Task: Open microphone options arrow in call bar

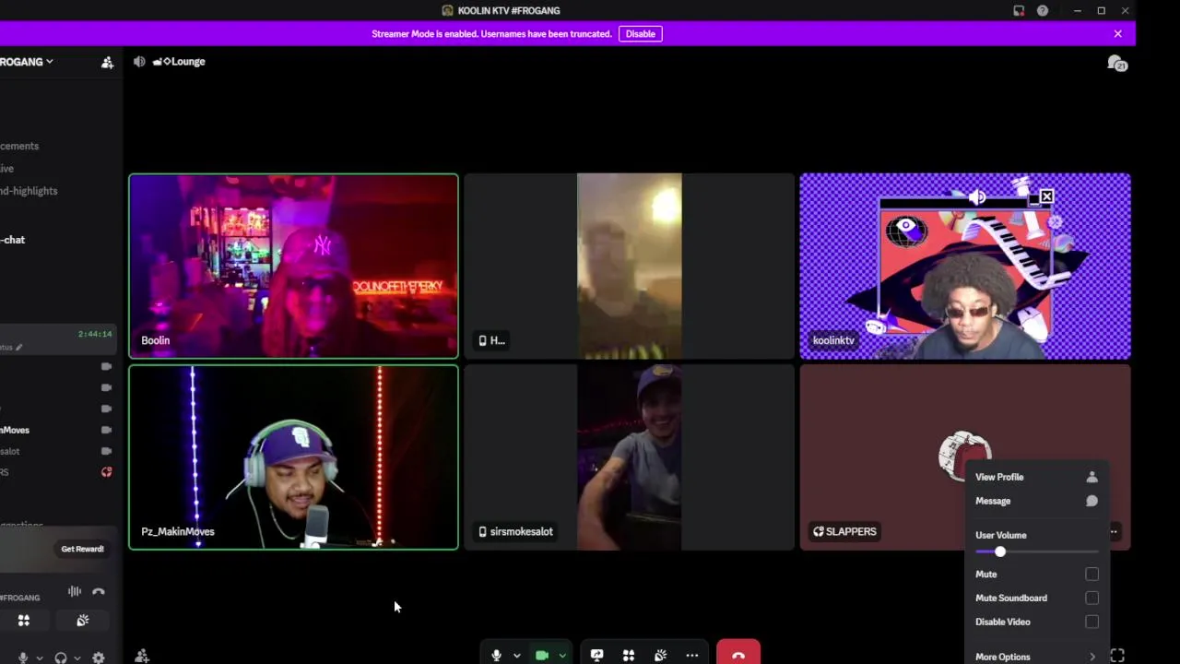Action: (516, 656)
